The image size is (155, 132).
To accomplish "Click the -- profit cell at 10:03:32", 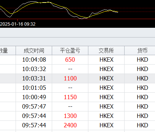I will (70, 69).
